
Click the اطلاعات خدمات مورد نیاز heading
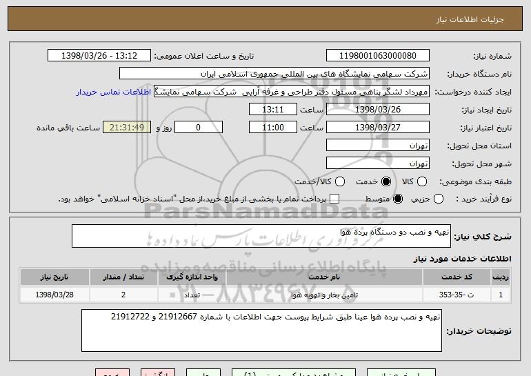pyautogui.click(x=462, y=259)
